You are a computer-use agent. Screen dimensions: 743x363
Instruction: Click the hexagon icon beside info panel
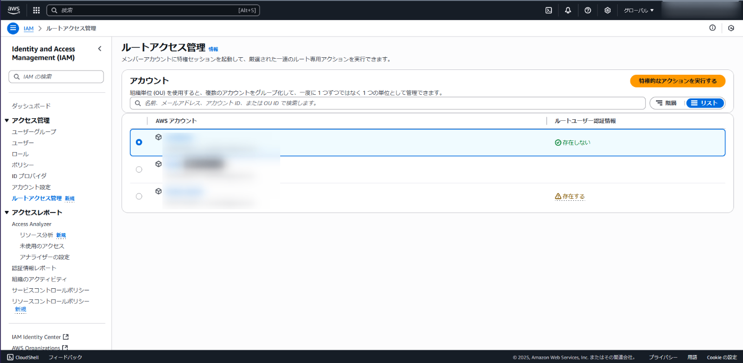point(731,28)
